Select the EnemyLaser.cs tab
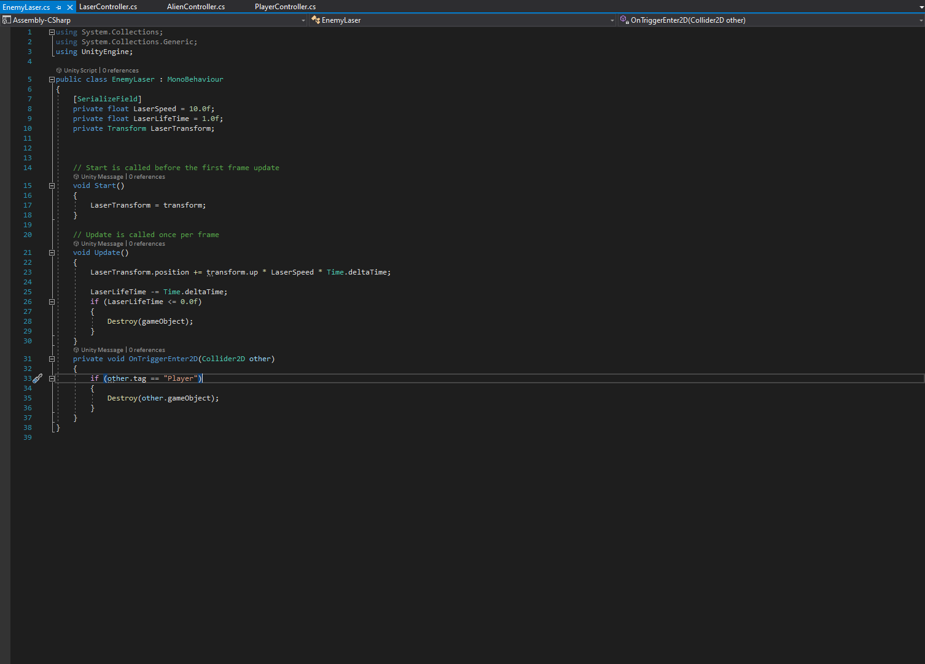This screenshot has width=925, height=664. coord(26,7)
